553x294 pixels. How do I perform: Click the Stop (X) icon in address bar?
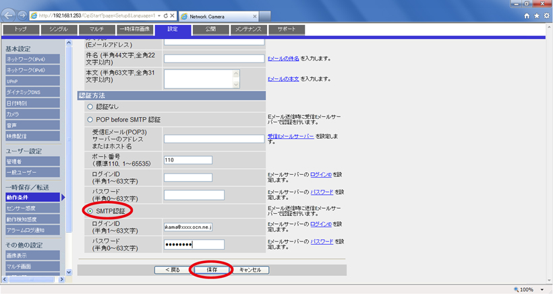pos(172,16)
